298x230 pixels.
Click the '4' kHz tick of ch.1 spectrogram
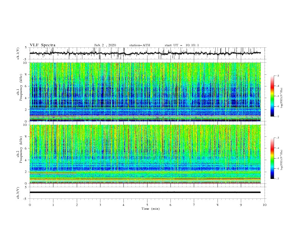coord(27,98)
